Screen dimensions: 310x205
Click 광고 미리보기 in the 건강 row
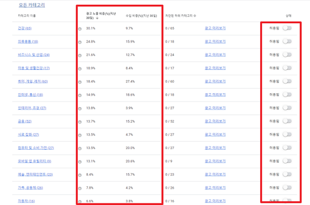tap(215, 28)
